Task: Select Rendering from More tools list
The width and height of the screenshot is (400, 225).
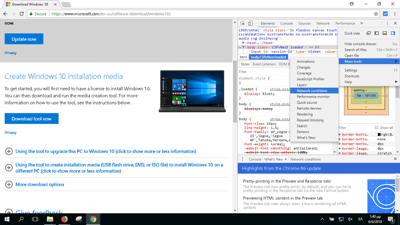Action: (x=314, y=114)
